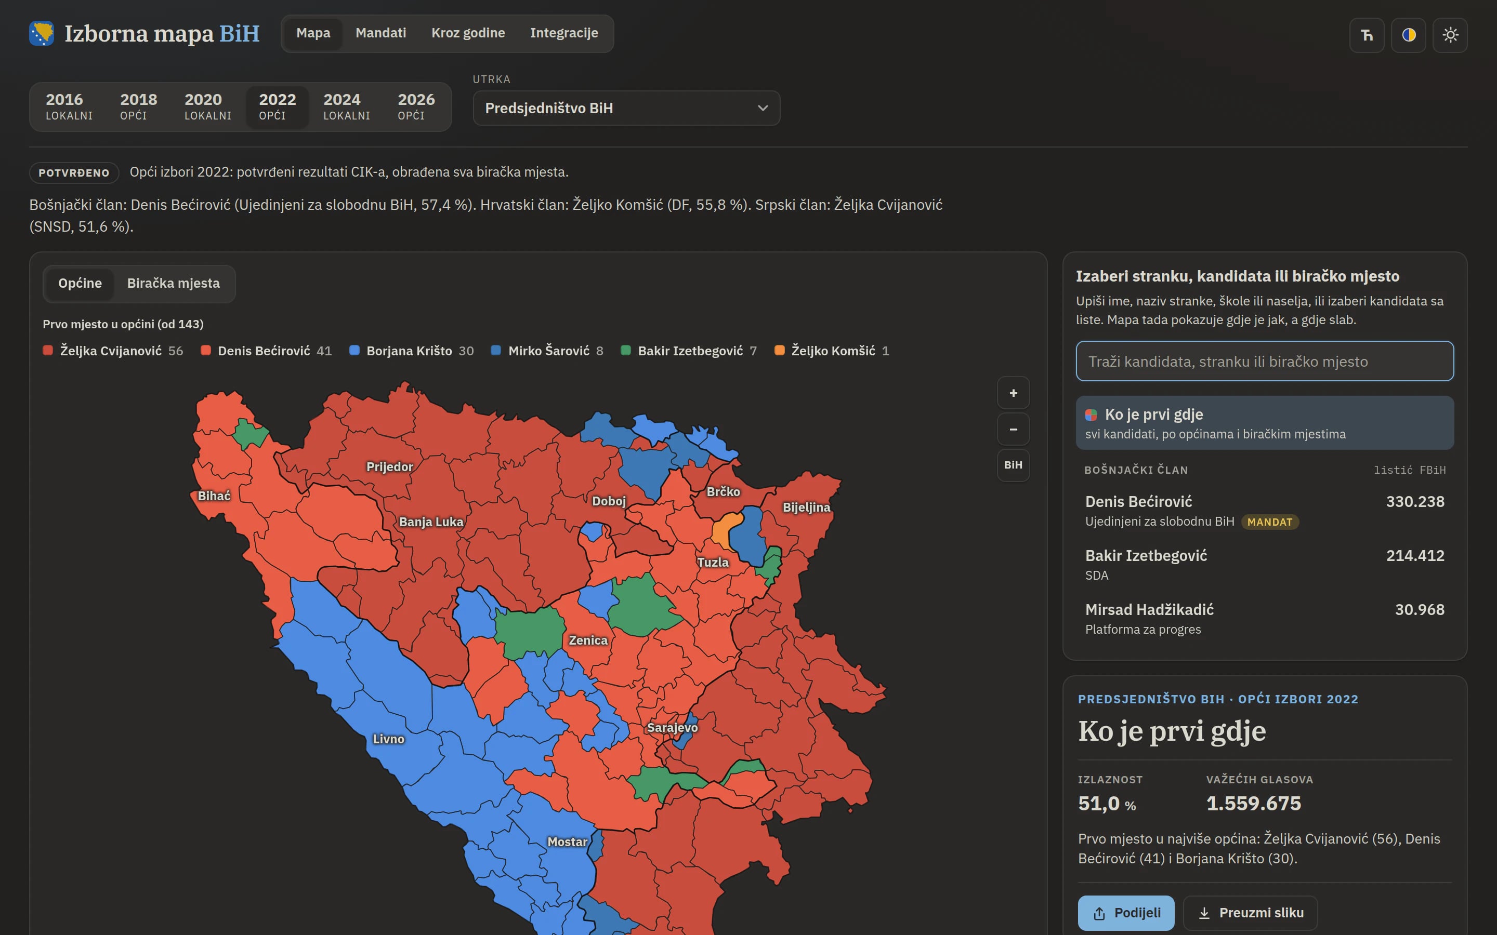The width and height of the screenshot is (1497, 935).
Task: Click the Banja Luka map label
Action: tap(431, 522)
